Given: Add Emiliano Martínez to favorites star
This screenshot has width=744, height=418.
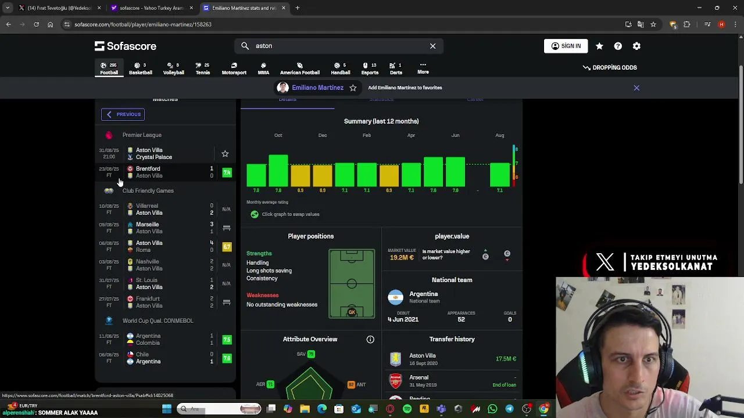Looking at the screenshot, I should tap(353, 88).
